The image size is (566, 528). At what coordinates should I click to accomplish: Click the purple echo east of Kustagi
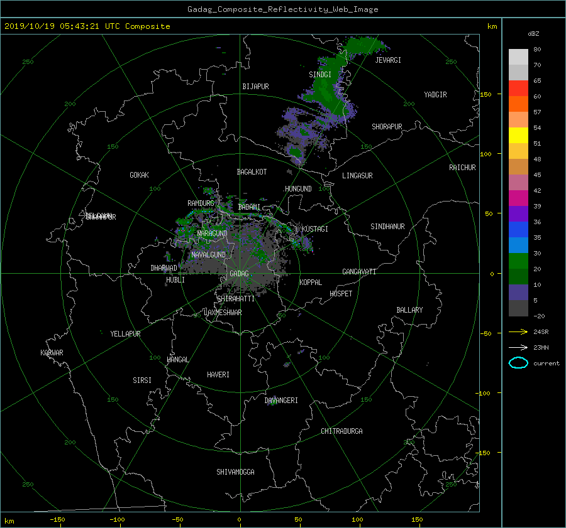(306, 244)
